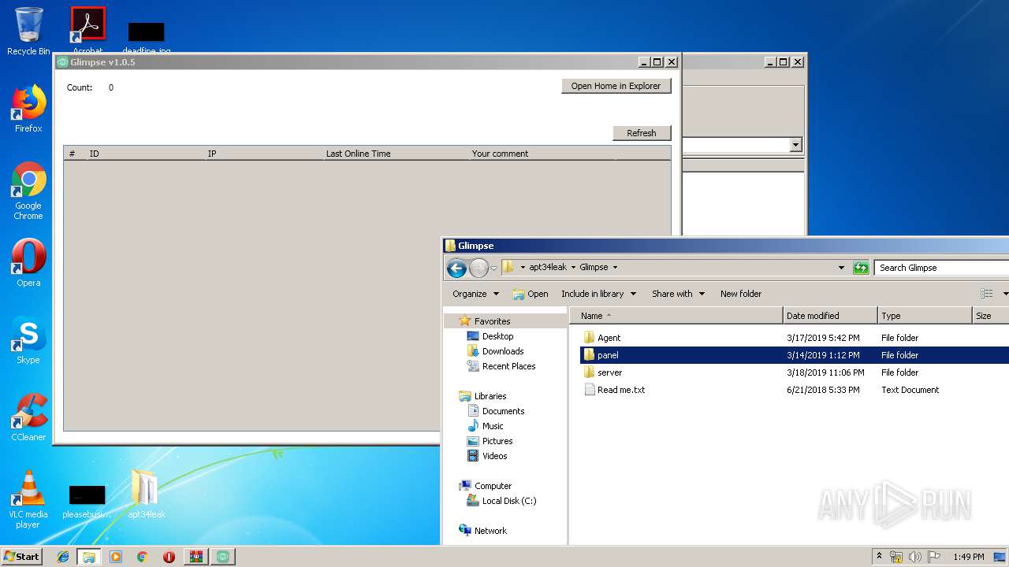The height and width of the screenshot is (567, 1009).
Task: Open Downloads in navigation pane
Action: [502, 351]
